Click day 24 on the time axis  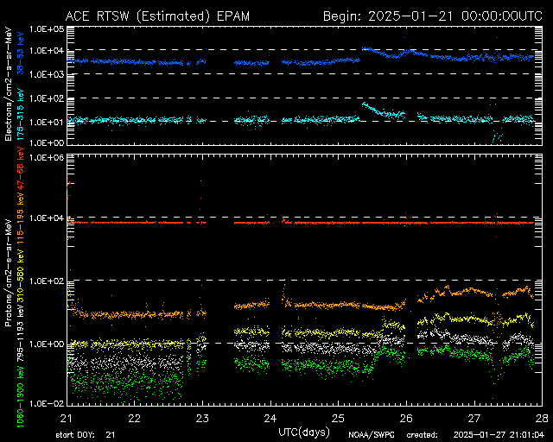tap(270, 419)
